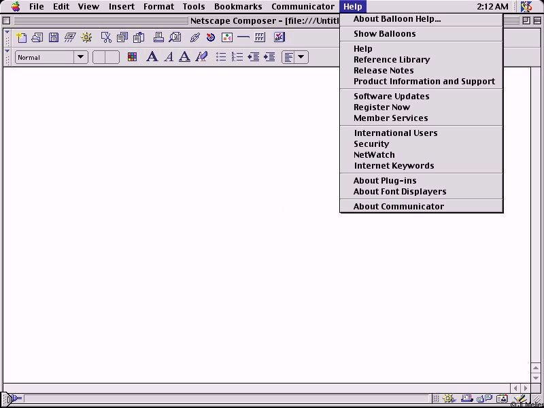Viewport: 544px width, 408px height.
Task: Open the font size selector box
Action: pyautogui.click(x=106, y=57)
